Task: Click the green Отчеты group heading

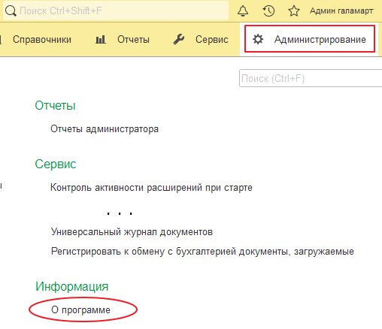Action: [55, 105]
